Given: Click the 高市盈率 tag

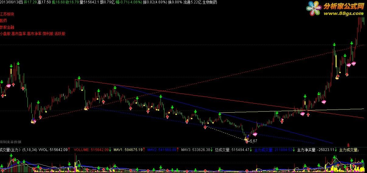Looking at the screenshot, I should point(19,34).
